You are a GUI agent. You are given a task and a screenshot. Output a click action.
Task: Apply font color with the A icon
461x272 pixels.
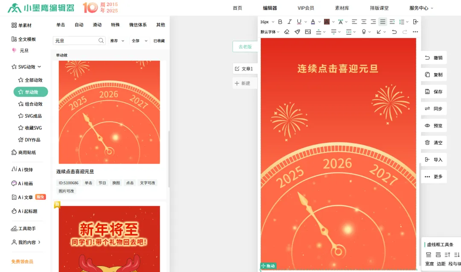click(x=313, y=22)
